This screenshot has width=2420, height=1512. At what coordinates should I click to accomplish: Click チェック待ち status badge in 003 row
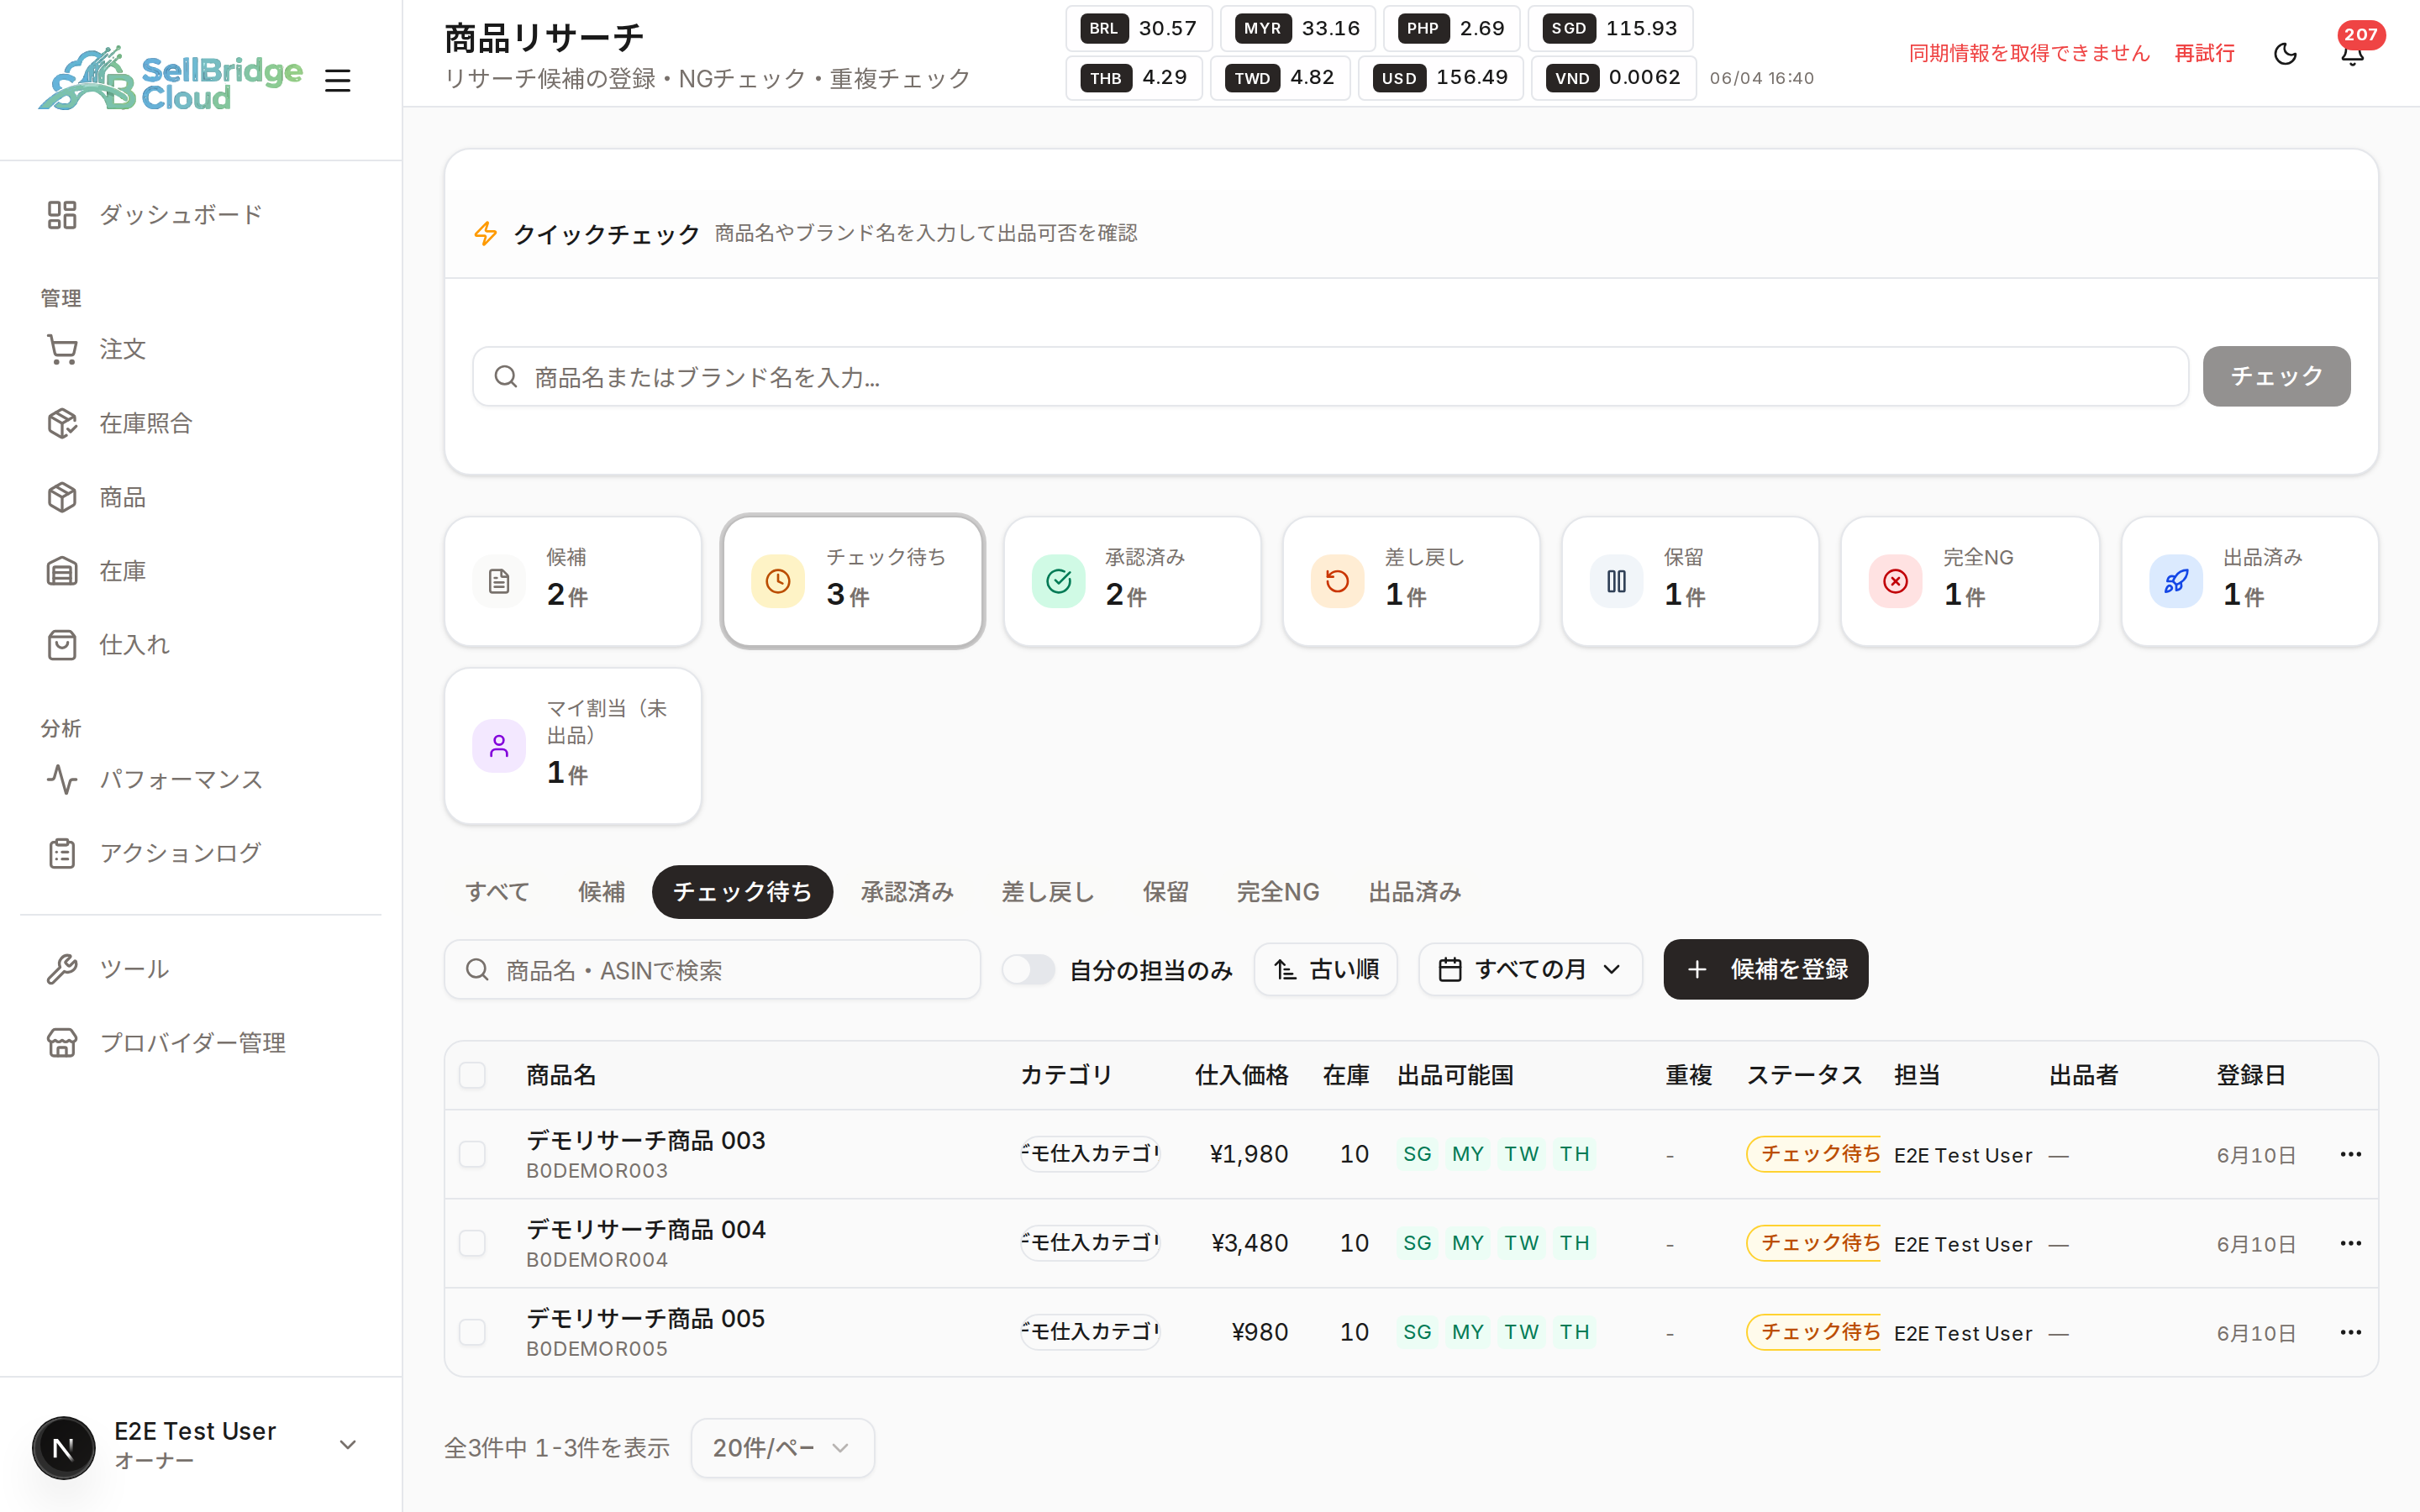click(1814, 1154)
